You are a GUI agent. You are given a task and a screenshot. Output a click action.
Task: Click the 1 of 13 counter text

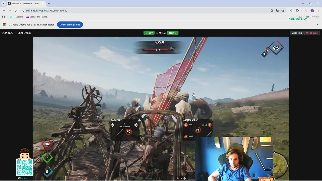[161, 33]
